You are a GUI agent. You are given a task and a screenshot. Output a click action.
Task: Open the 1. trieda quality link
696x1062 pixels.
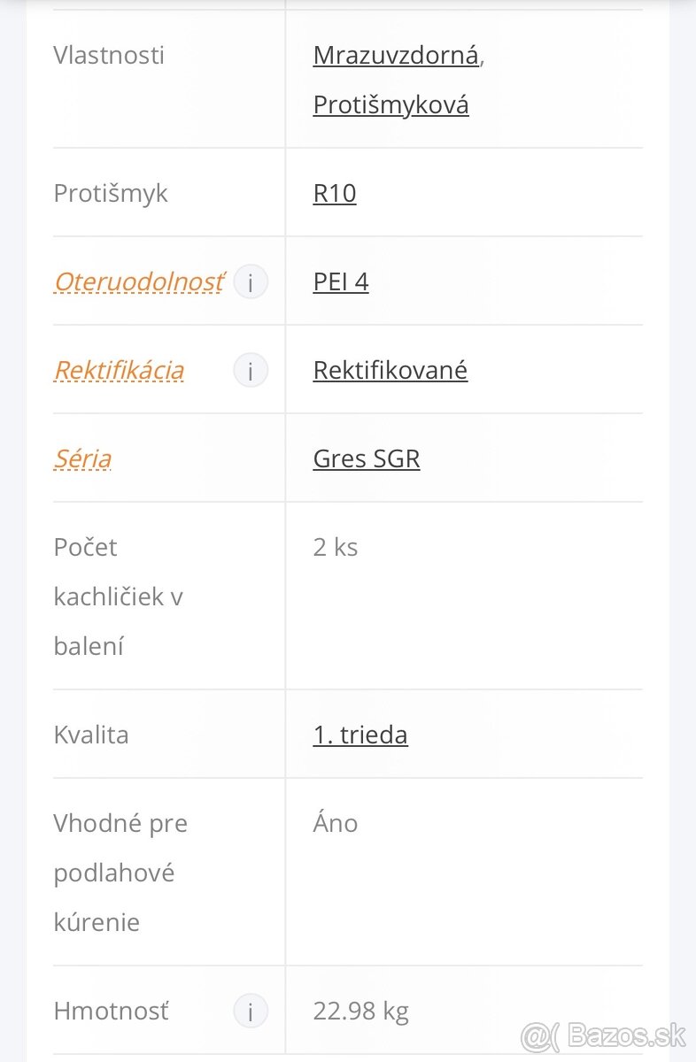(x=360, y=734)
